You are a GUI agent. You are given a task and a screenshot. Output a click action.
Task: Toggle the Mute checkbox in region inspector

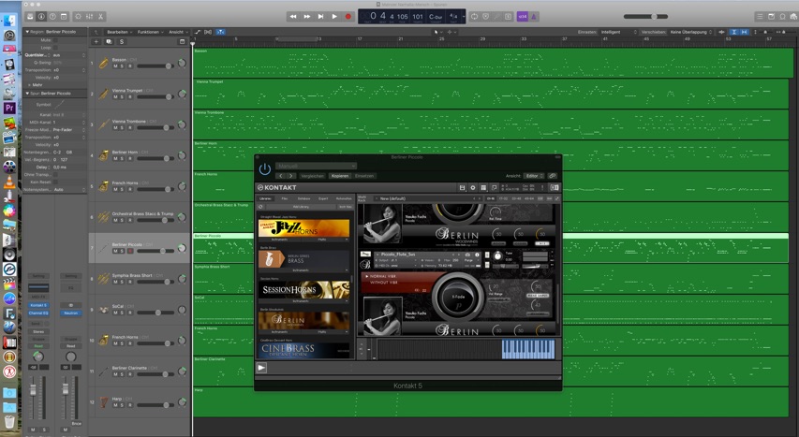56,39
